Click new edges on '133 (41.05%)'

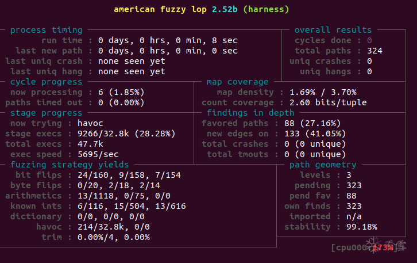(315, 134)
